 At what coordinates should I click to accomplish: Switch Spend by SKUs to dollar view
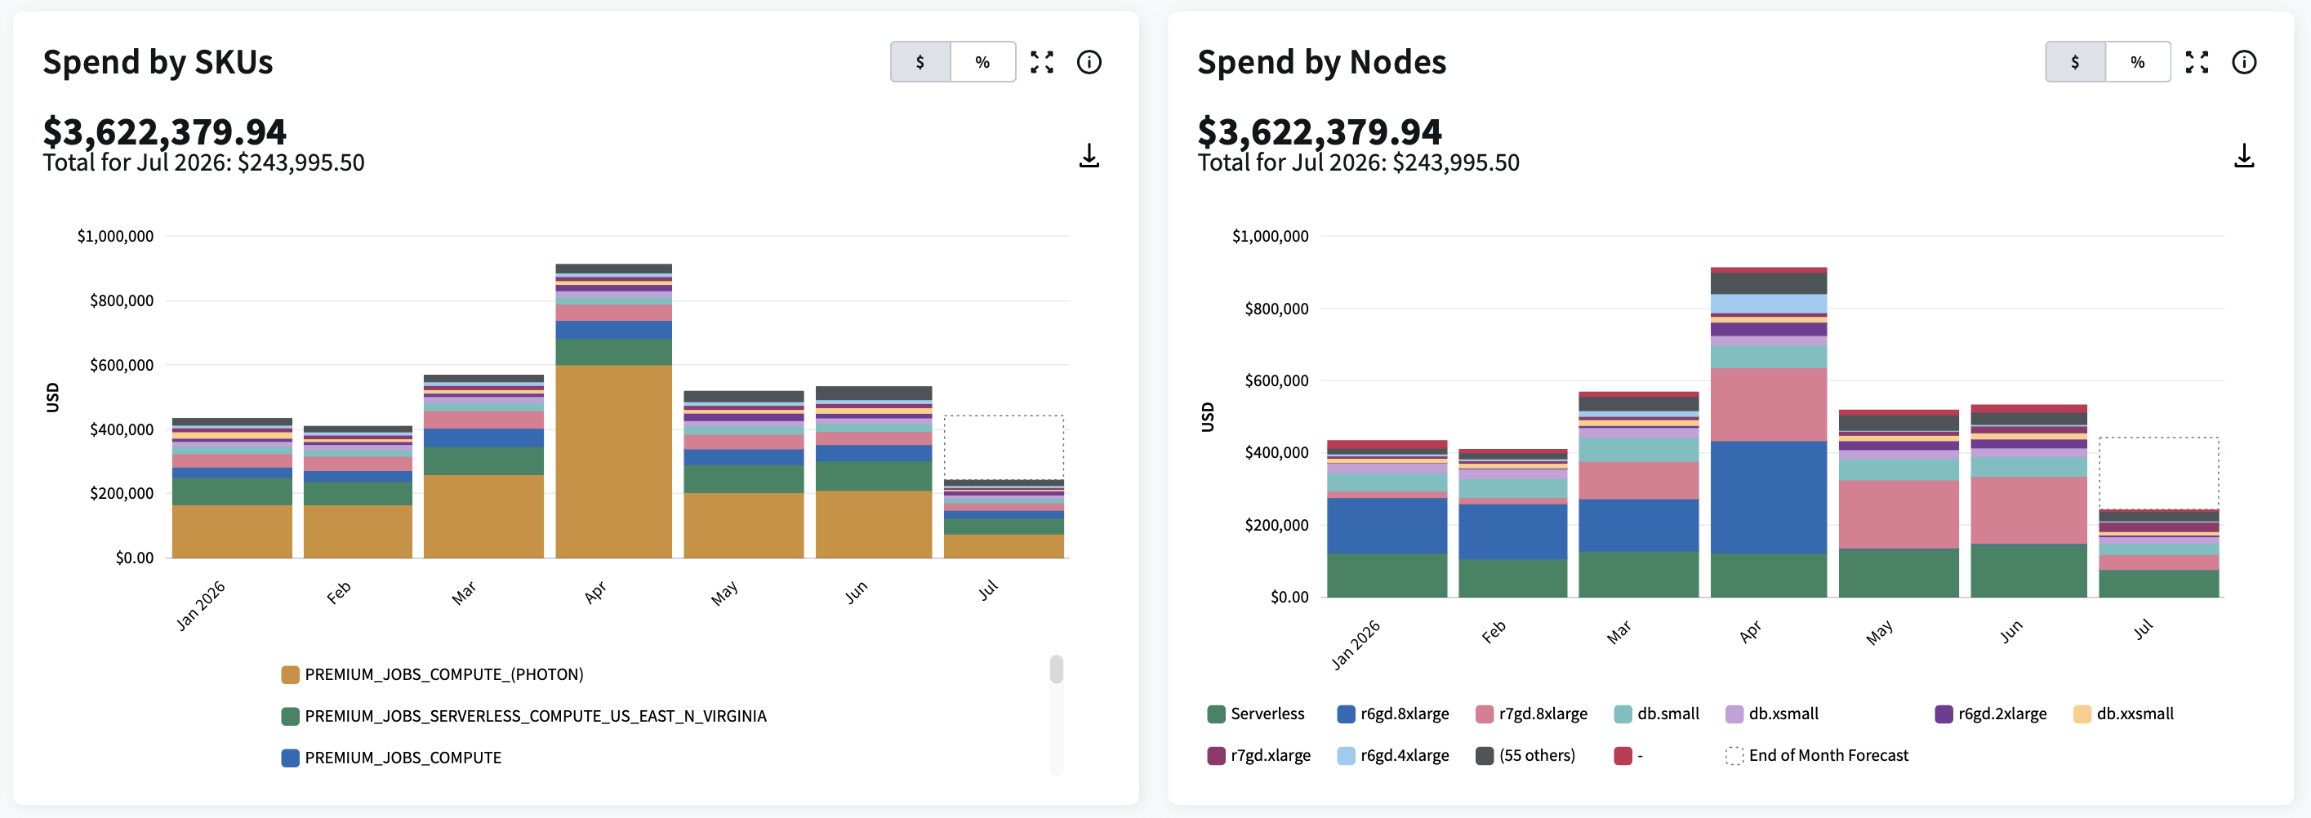[x=920, y=62]
